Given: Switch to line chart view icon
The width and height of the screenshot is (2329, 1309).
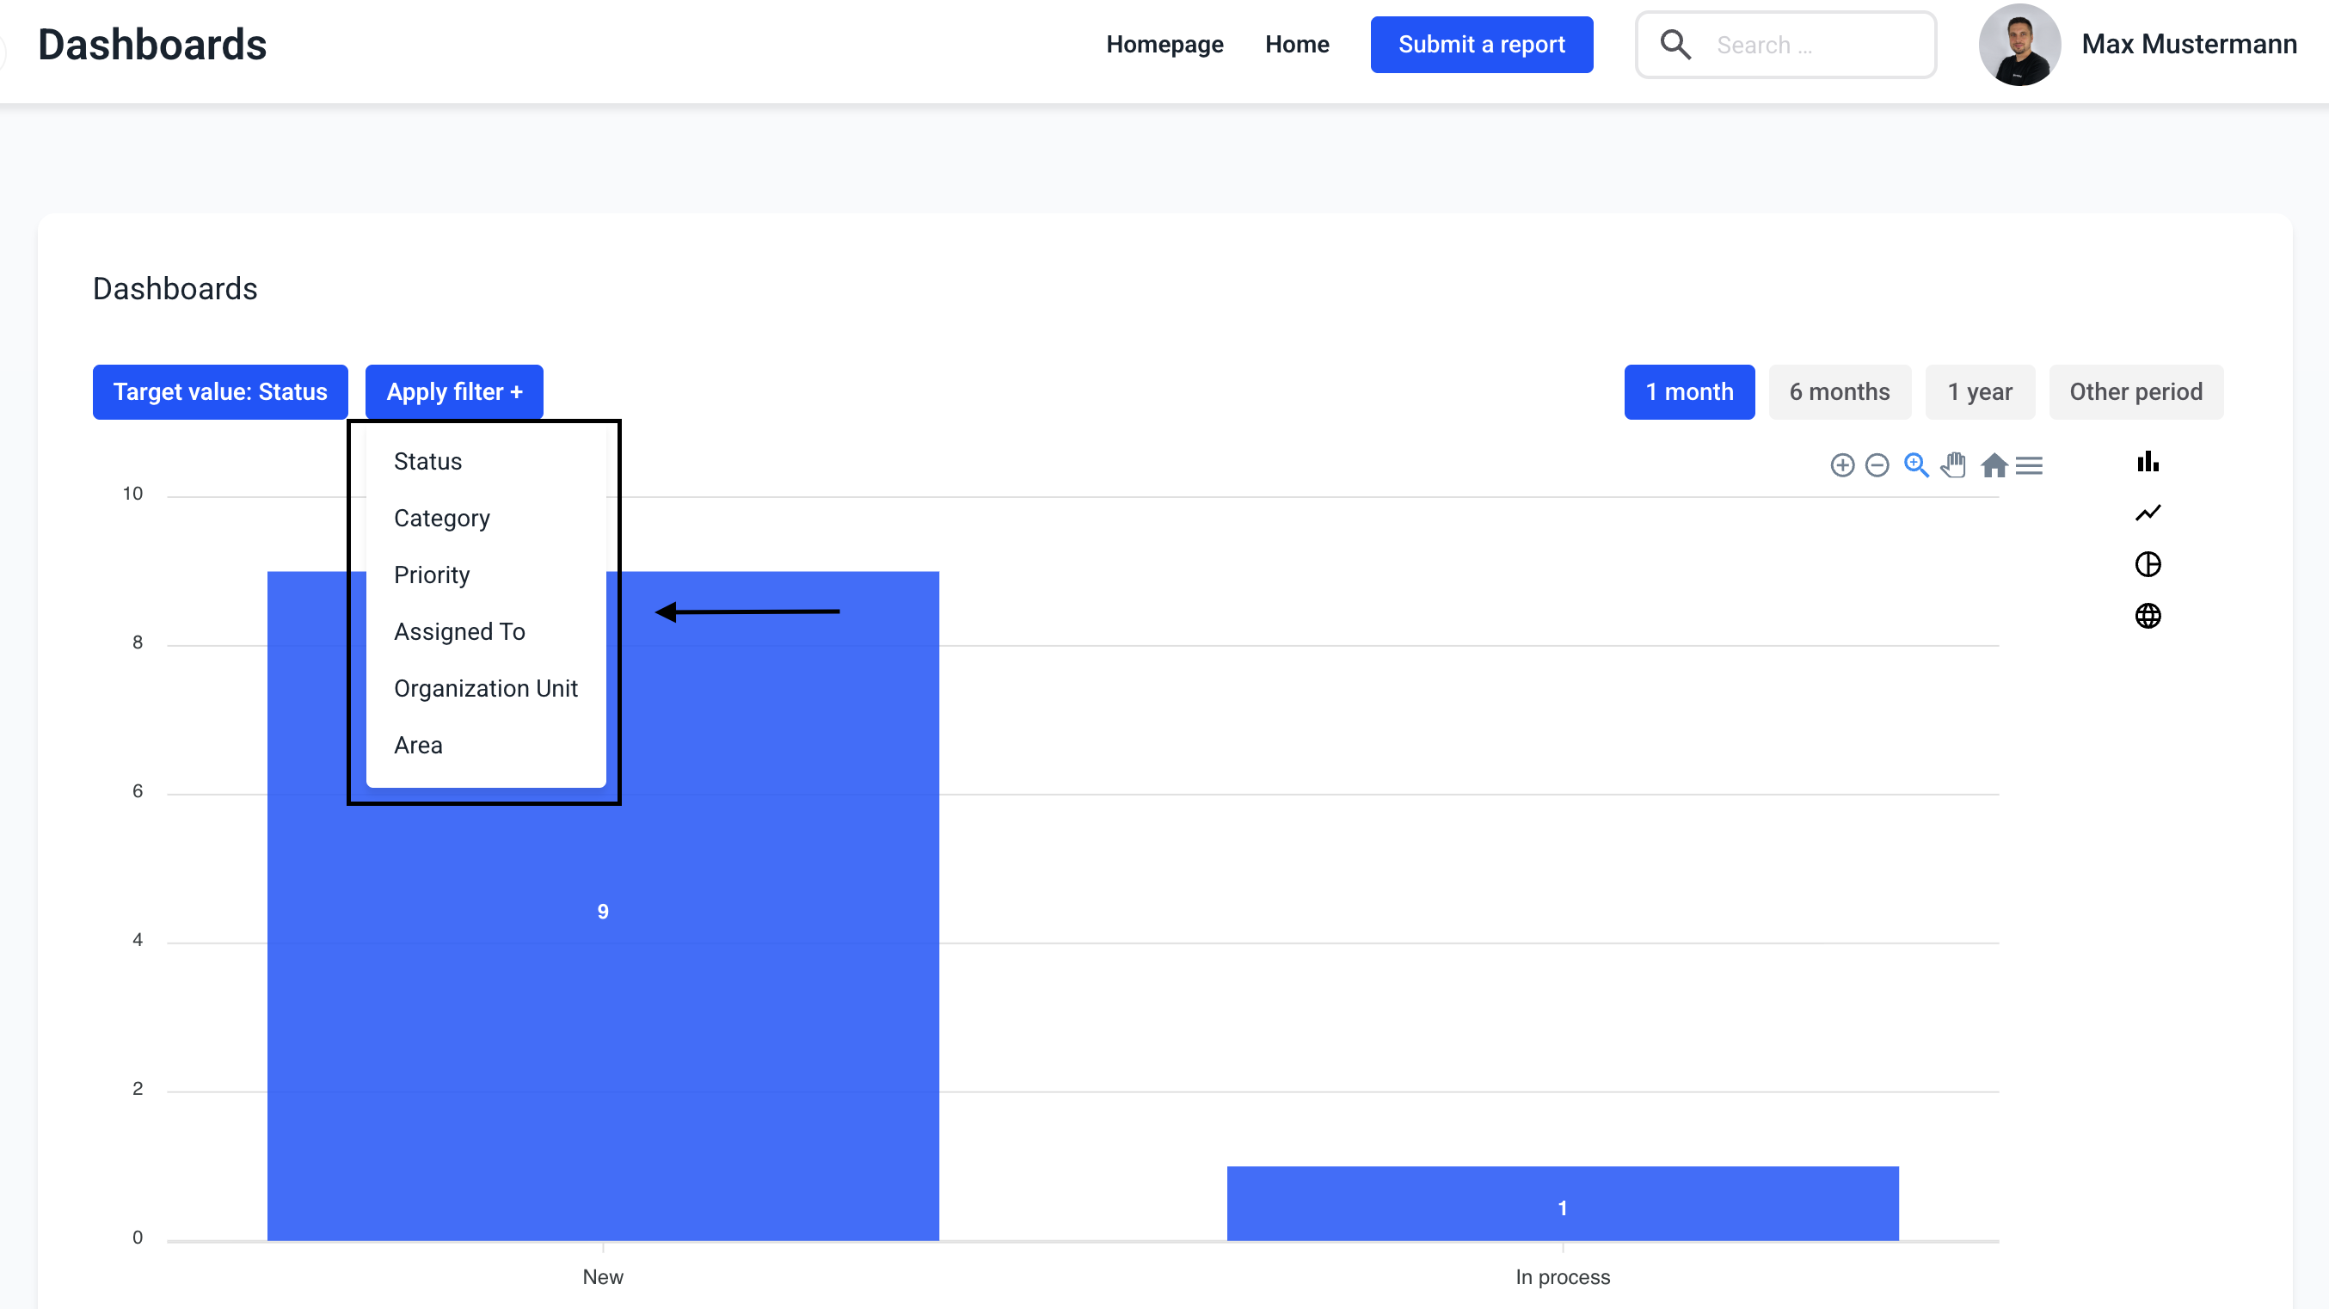Looking at the screenshot, I should coord(2148,513).
